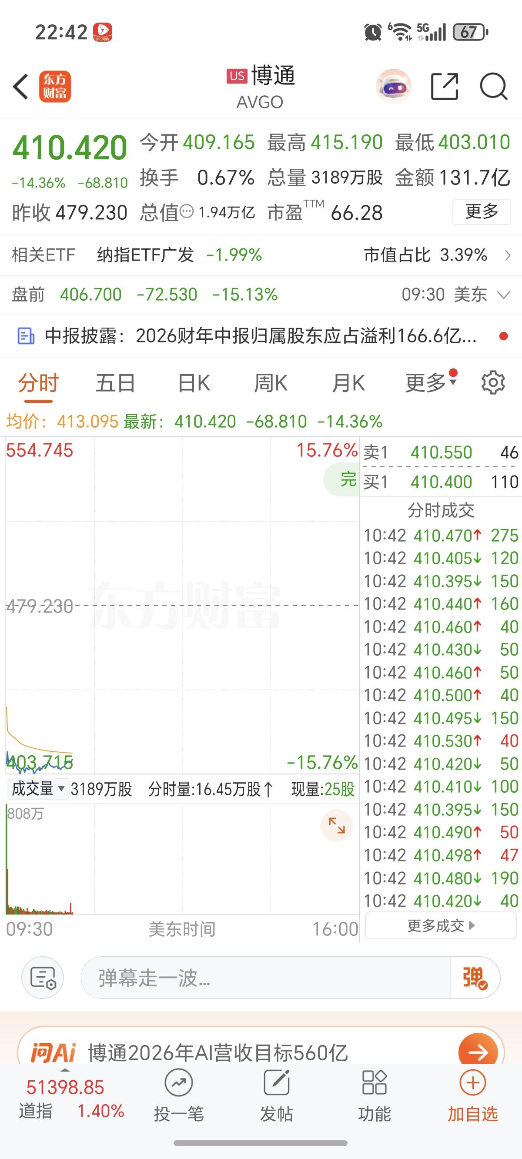Tap the 问AI logo
Screen dimensions: 522x1159
[54, 1052]
